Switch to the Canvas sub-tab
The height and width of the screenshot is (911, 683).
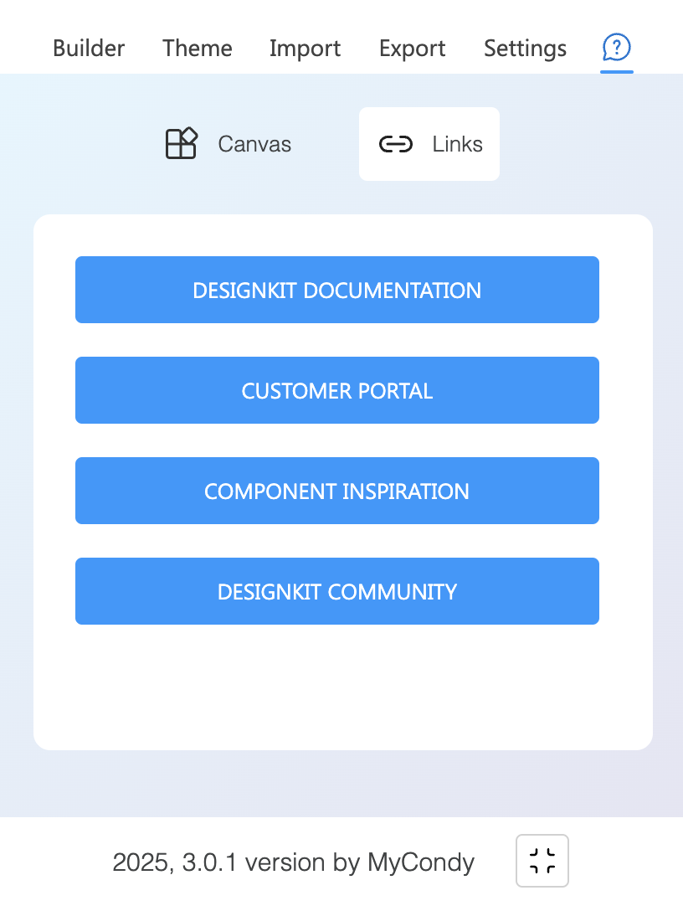[228, 144]
